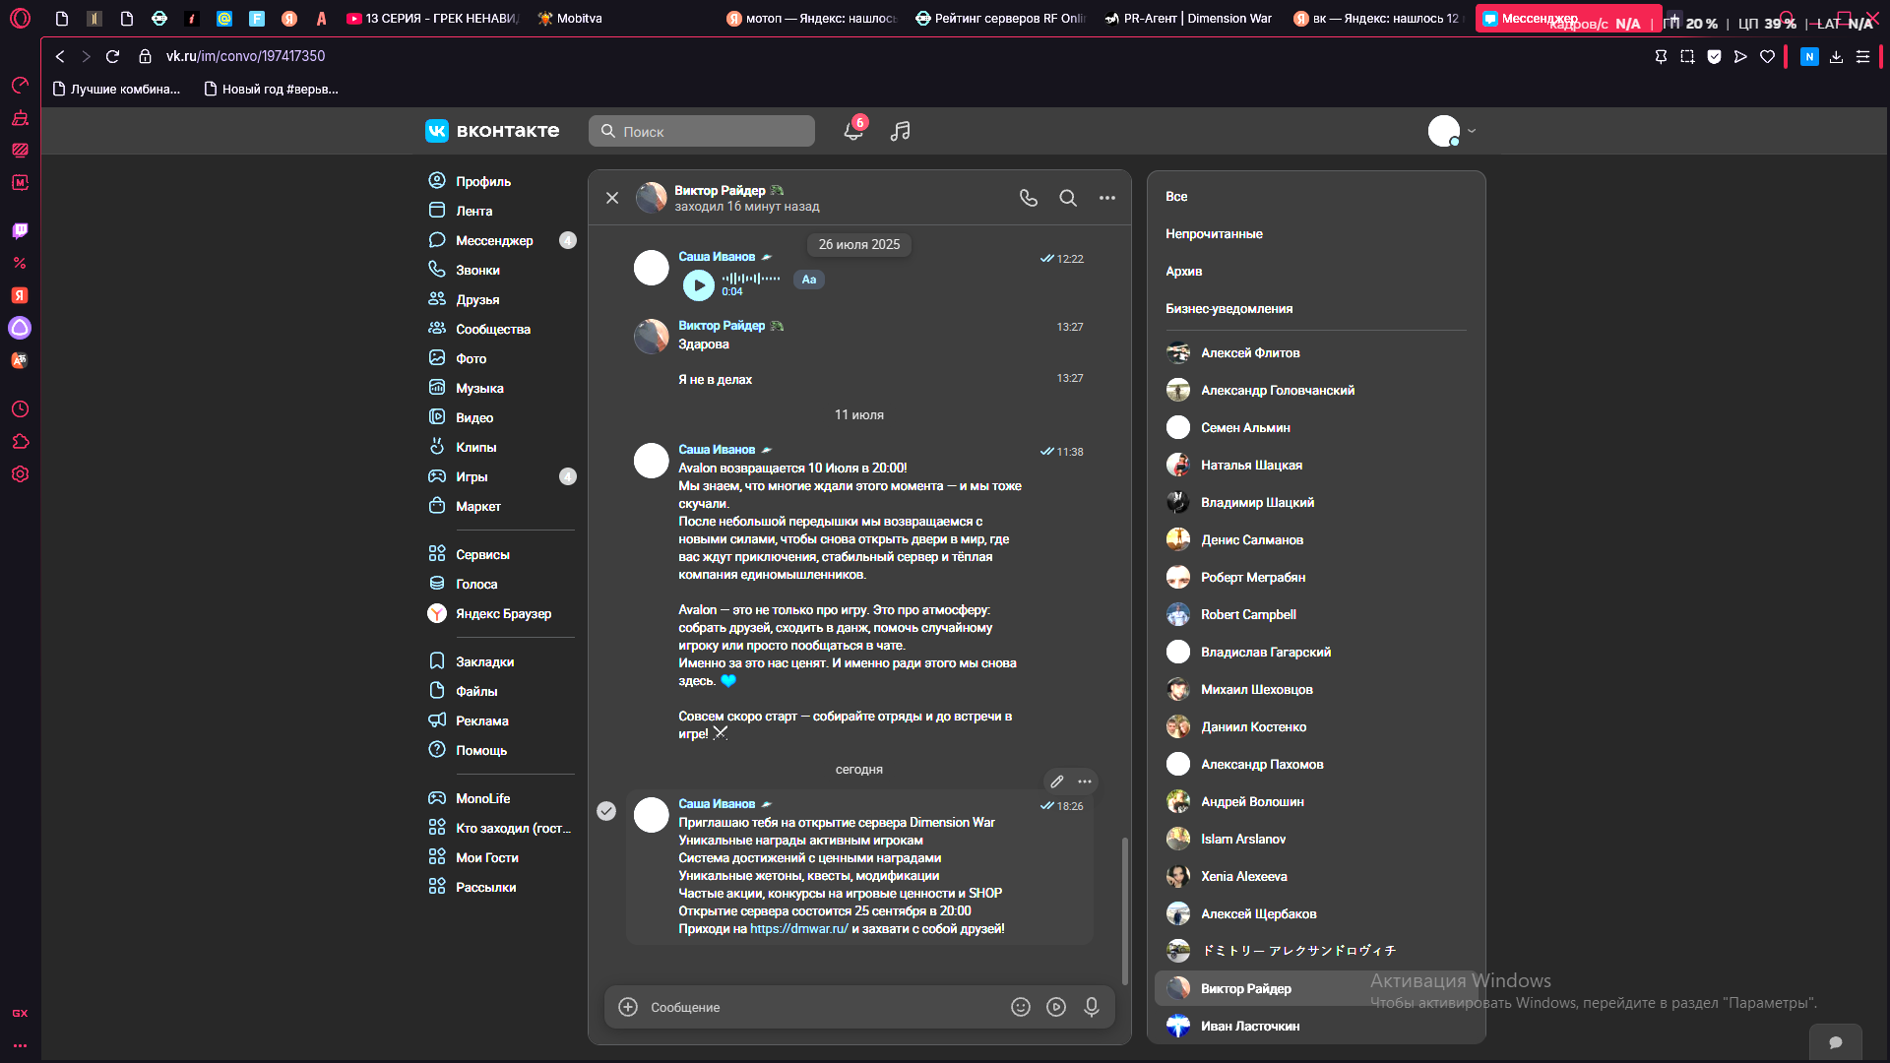
Task: Click the attach plus icon in message field
Action: coord(628,1007)
